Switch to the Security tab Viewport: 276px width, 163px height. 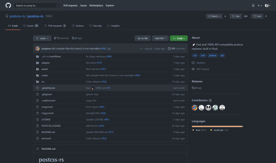pos(95,26)
